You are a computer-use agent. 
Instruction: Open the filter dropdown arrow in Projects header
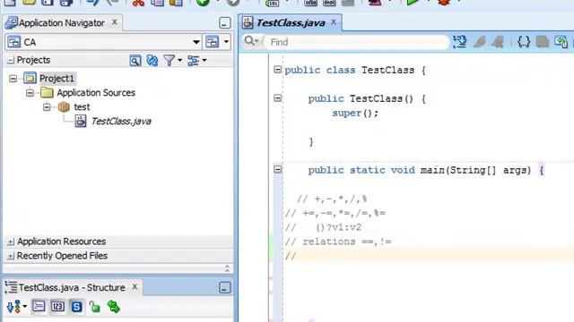[x=179, y=60]
